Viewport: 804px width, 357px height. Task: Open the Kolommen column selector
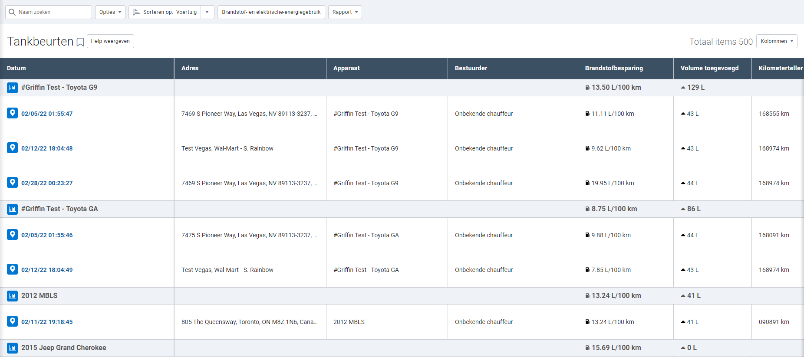[x=777, y=41]
